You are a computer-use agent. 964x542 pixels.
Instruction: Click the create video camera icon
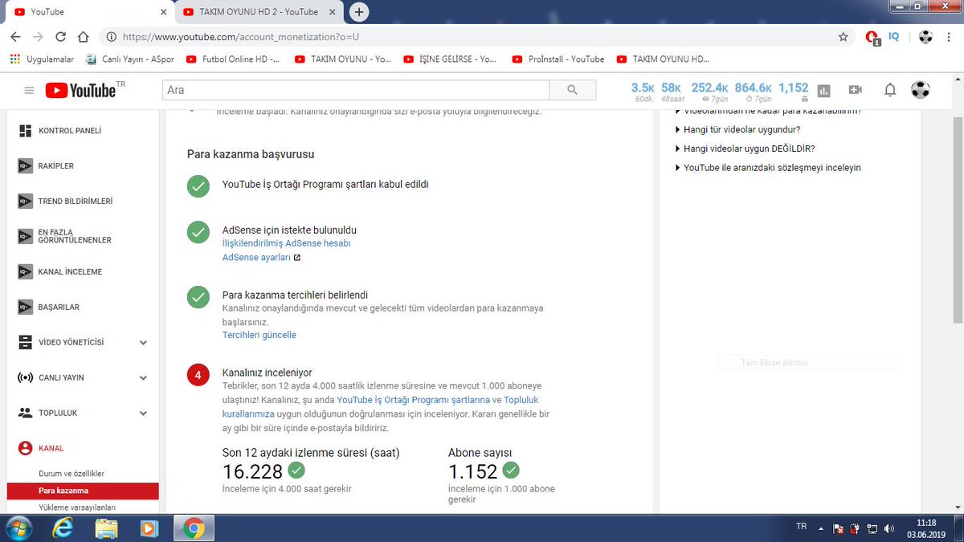856,90
